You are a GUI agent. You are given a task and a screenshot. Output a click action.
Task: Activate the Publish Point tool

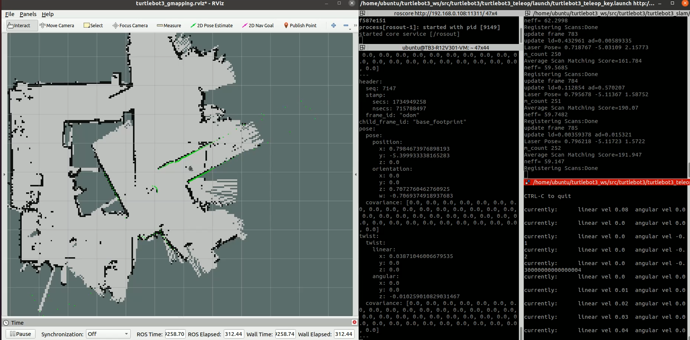(x=300, y=25)
